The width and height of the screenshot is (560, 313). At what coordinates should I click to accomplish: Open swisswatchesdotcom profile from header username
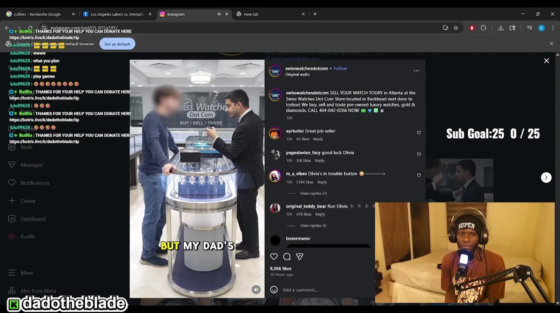click(x=306, y=68)
